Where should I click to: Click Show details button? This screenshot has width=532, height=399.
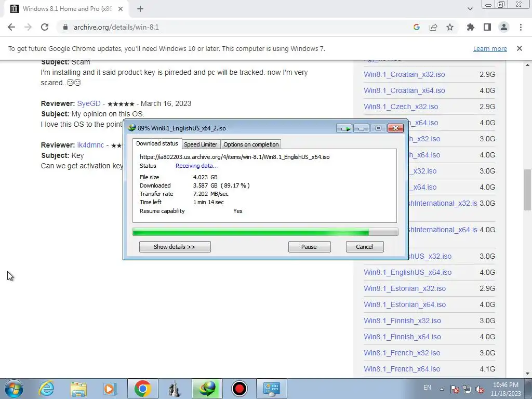pyautogui.click(x=175, y=247)
